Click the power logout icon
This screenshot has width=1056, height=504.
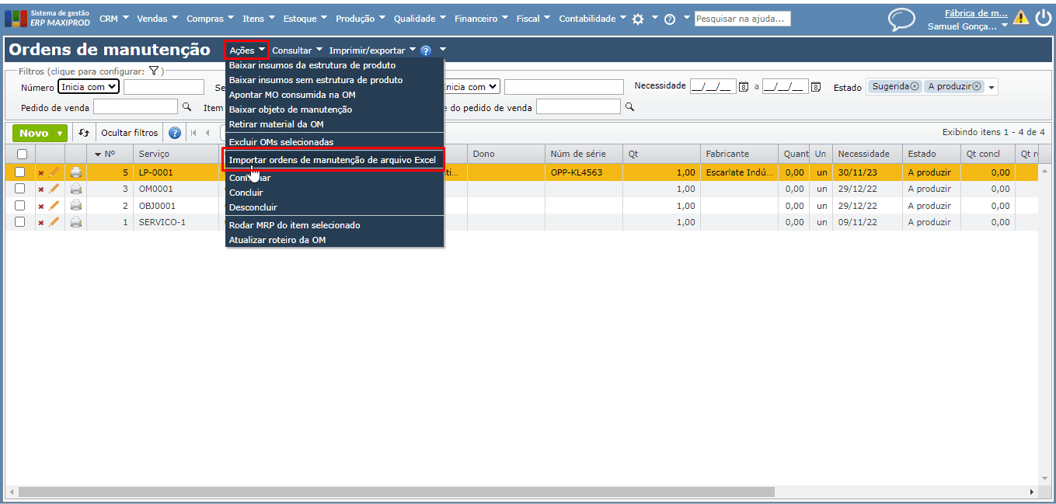pos(1043,18)
